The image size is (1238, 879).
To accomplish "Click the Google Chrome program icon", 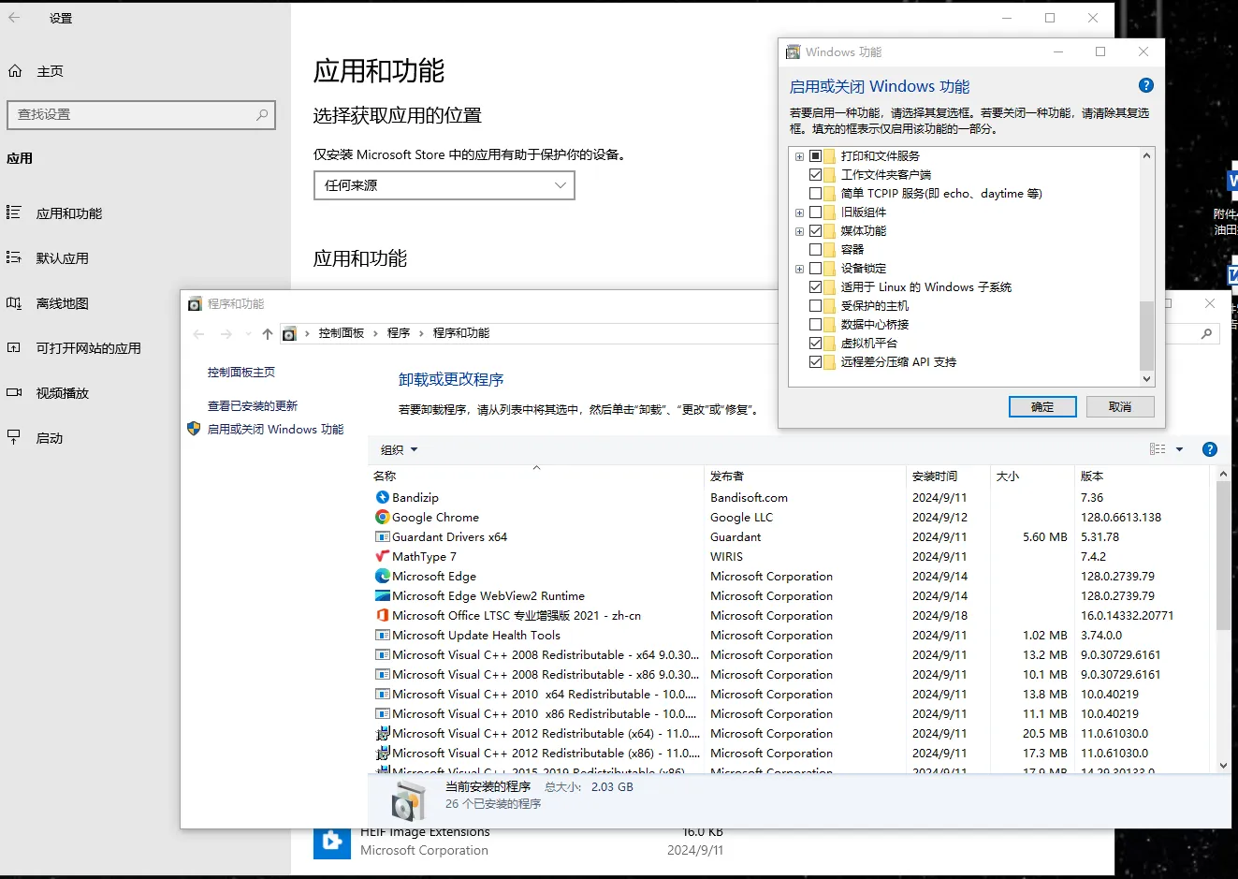I will [382, 517].
